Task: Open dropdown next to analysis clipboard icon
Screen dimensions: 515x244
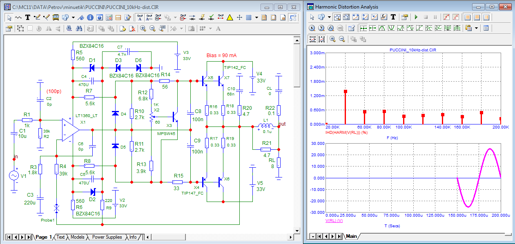Action: (x=476, y=28)
